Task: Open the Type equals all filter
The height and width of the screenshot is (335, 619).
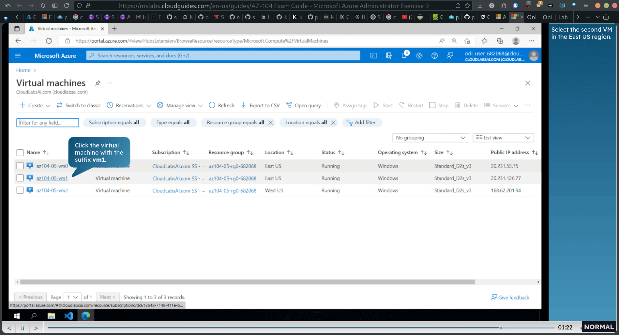Action: [x=173, y=123]
